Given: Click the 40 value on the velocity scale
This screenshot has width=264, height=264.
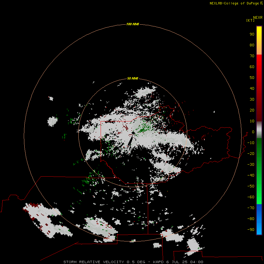Looking at the screenshot, I should 252,88.
